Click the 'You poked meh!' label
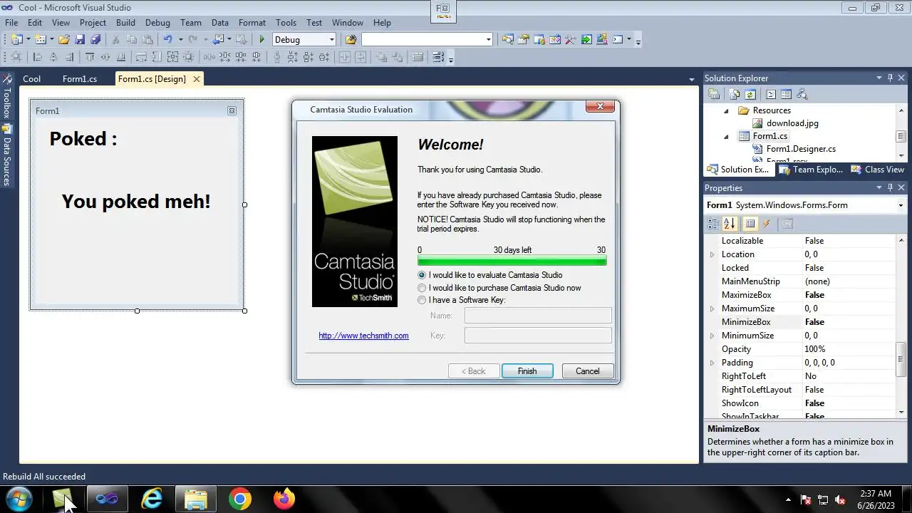This screenshot has width=912, height=513. pyautogui.click(x=136, y=202)
